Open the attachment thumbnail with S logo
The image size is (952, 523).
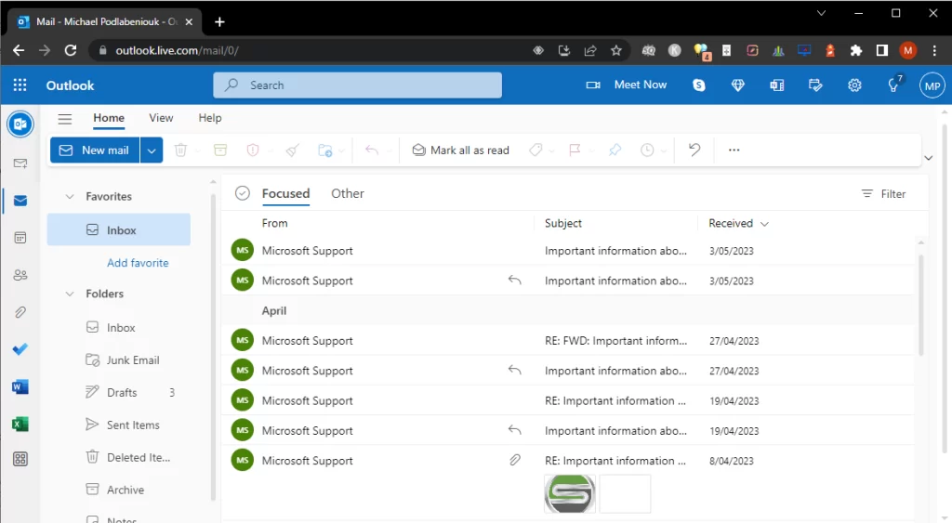(570, 494)
